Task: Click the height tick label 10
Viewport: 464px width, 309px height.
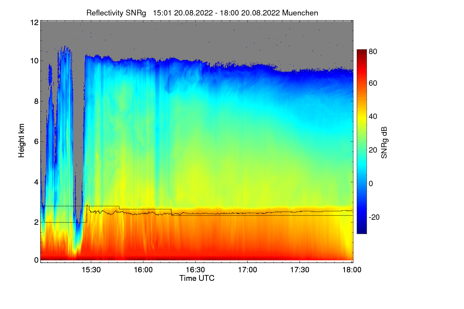Action: click(34, 61)
